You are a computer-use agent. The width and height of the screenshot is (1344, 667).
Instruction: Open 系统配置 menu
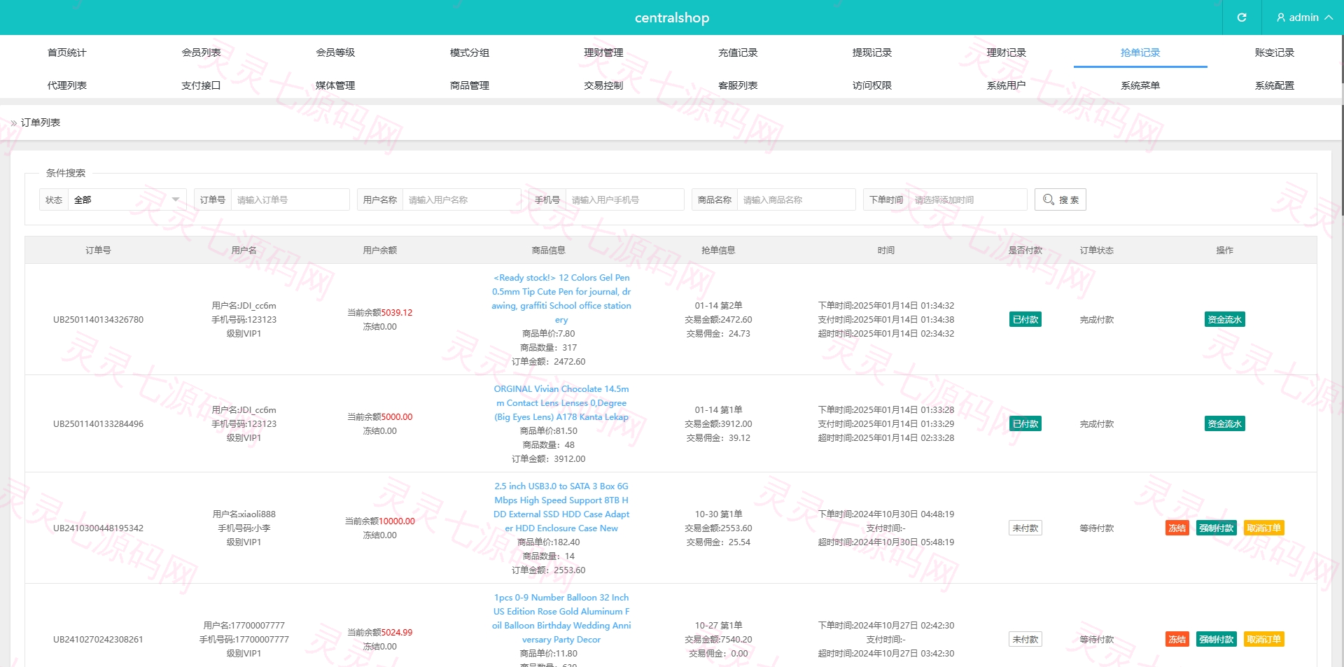pyautogui.click(x=1275, y=85)
